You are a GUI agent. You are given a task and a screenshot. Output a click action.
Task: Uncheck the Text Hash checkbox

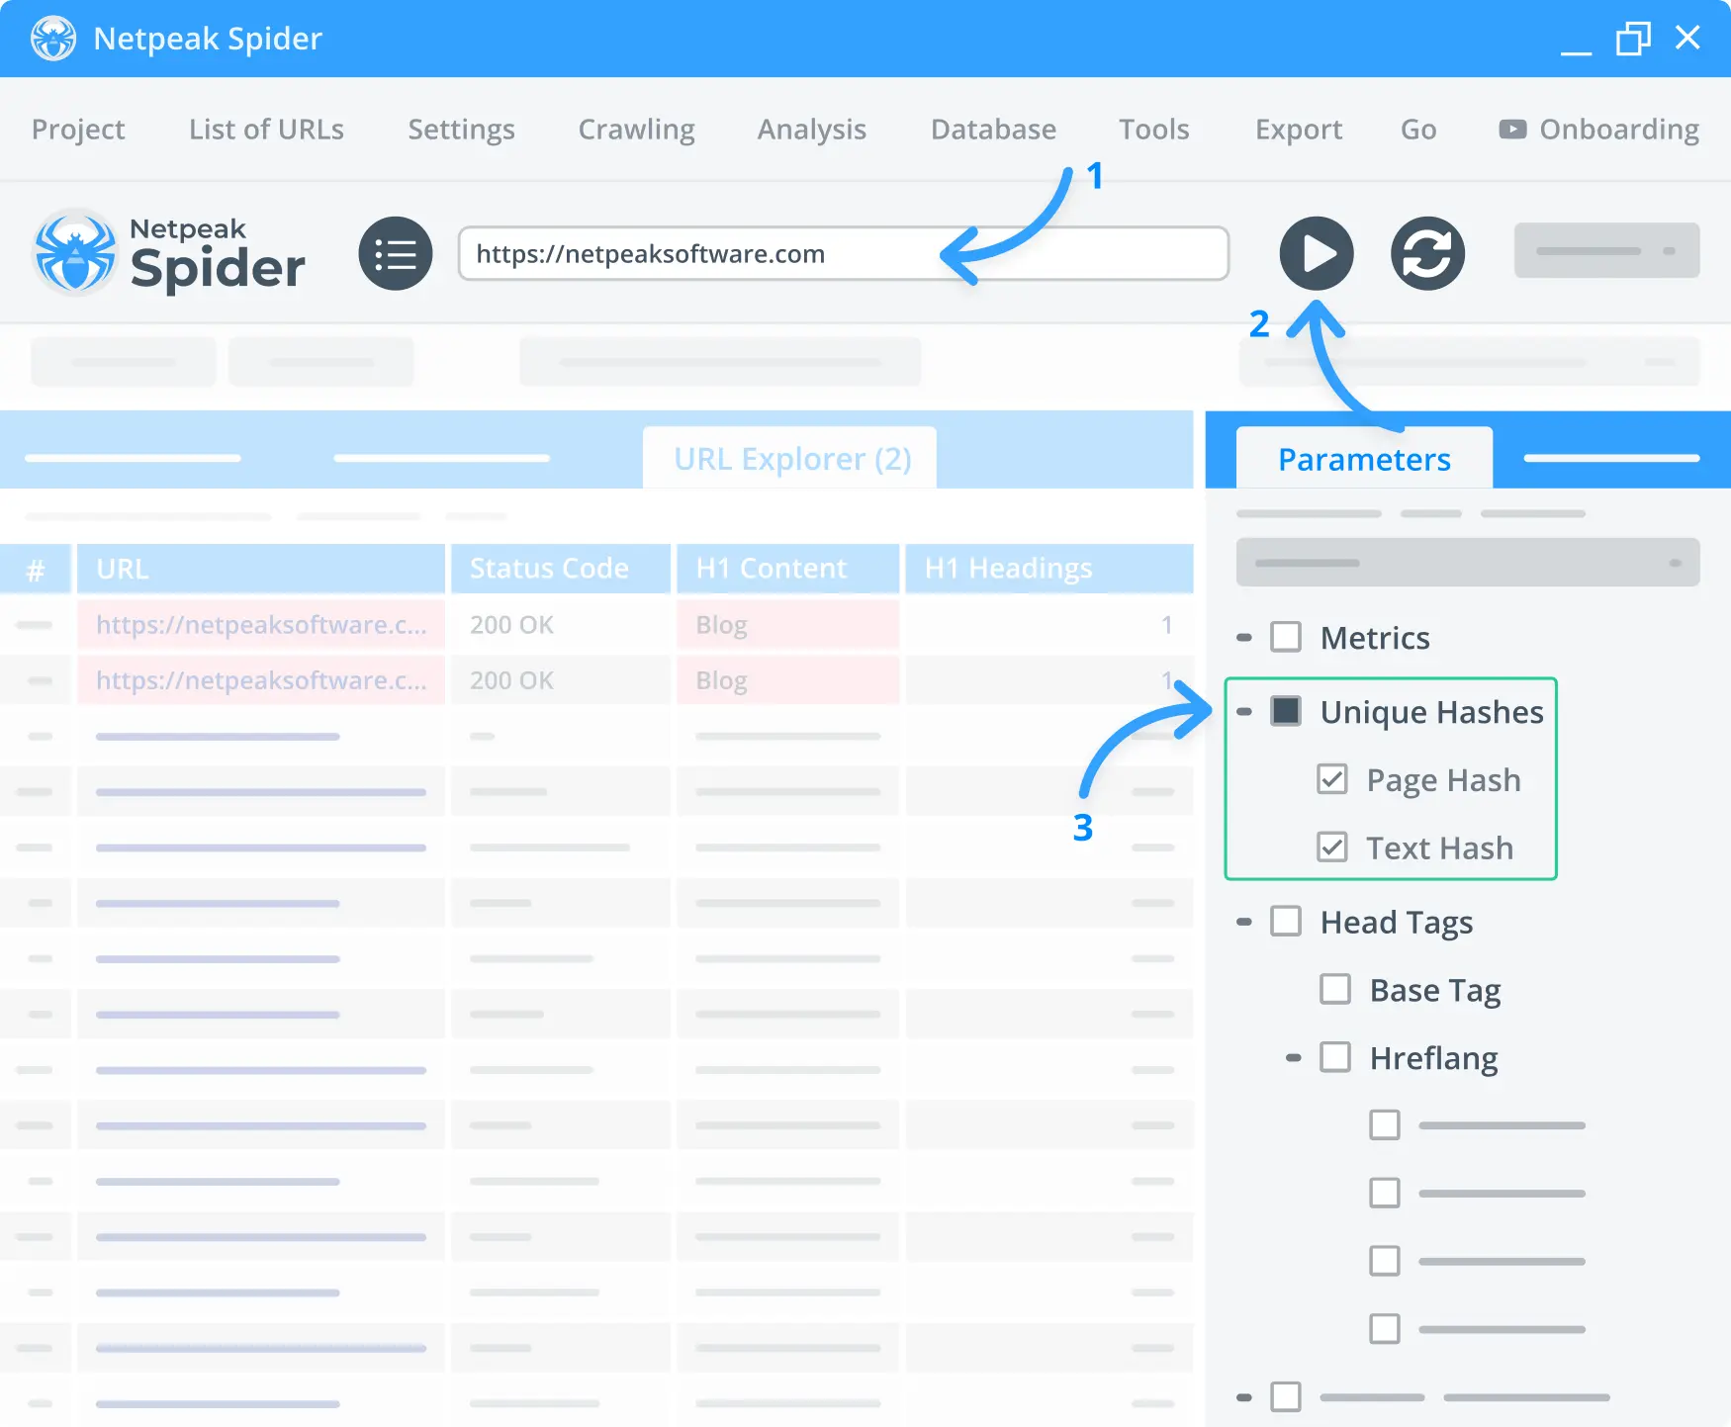tap(1332, 847)
